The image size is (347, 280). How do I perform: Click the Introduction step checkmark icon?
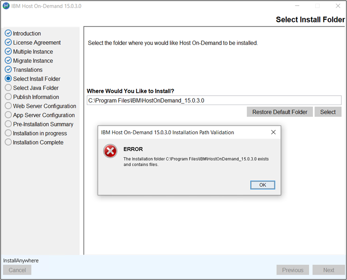[x=8, y=33]
